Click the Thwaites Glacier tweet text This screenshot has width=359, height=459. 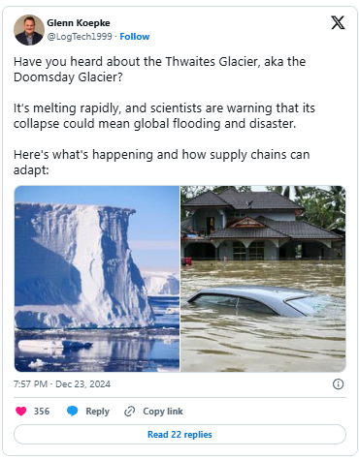159,70
